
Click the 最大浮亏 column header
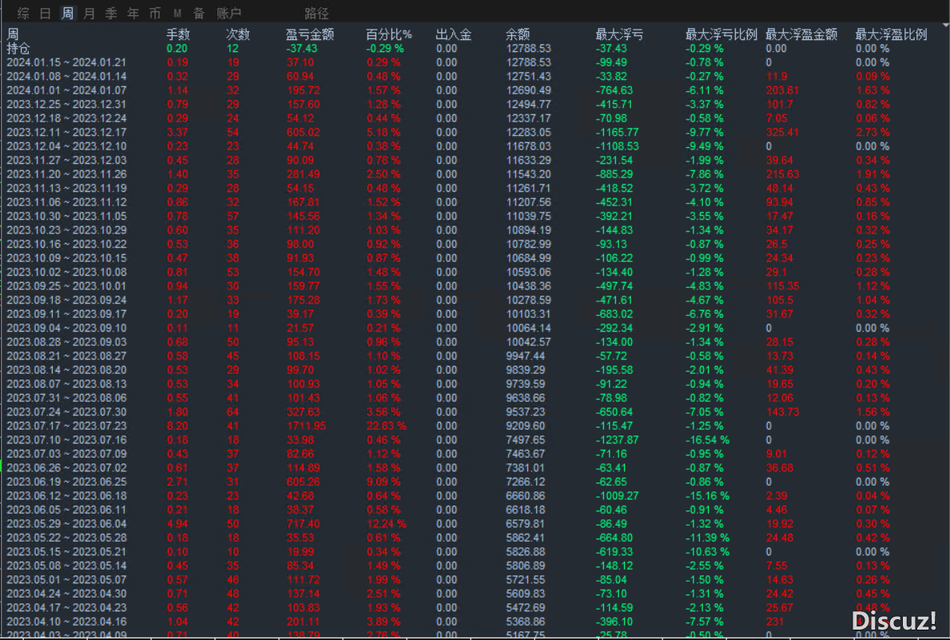[x=619, y=34]
